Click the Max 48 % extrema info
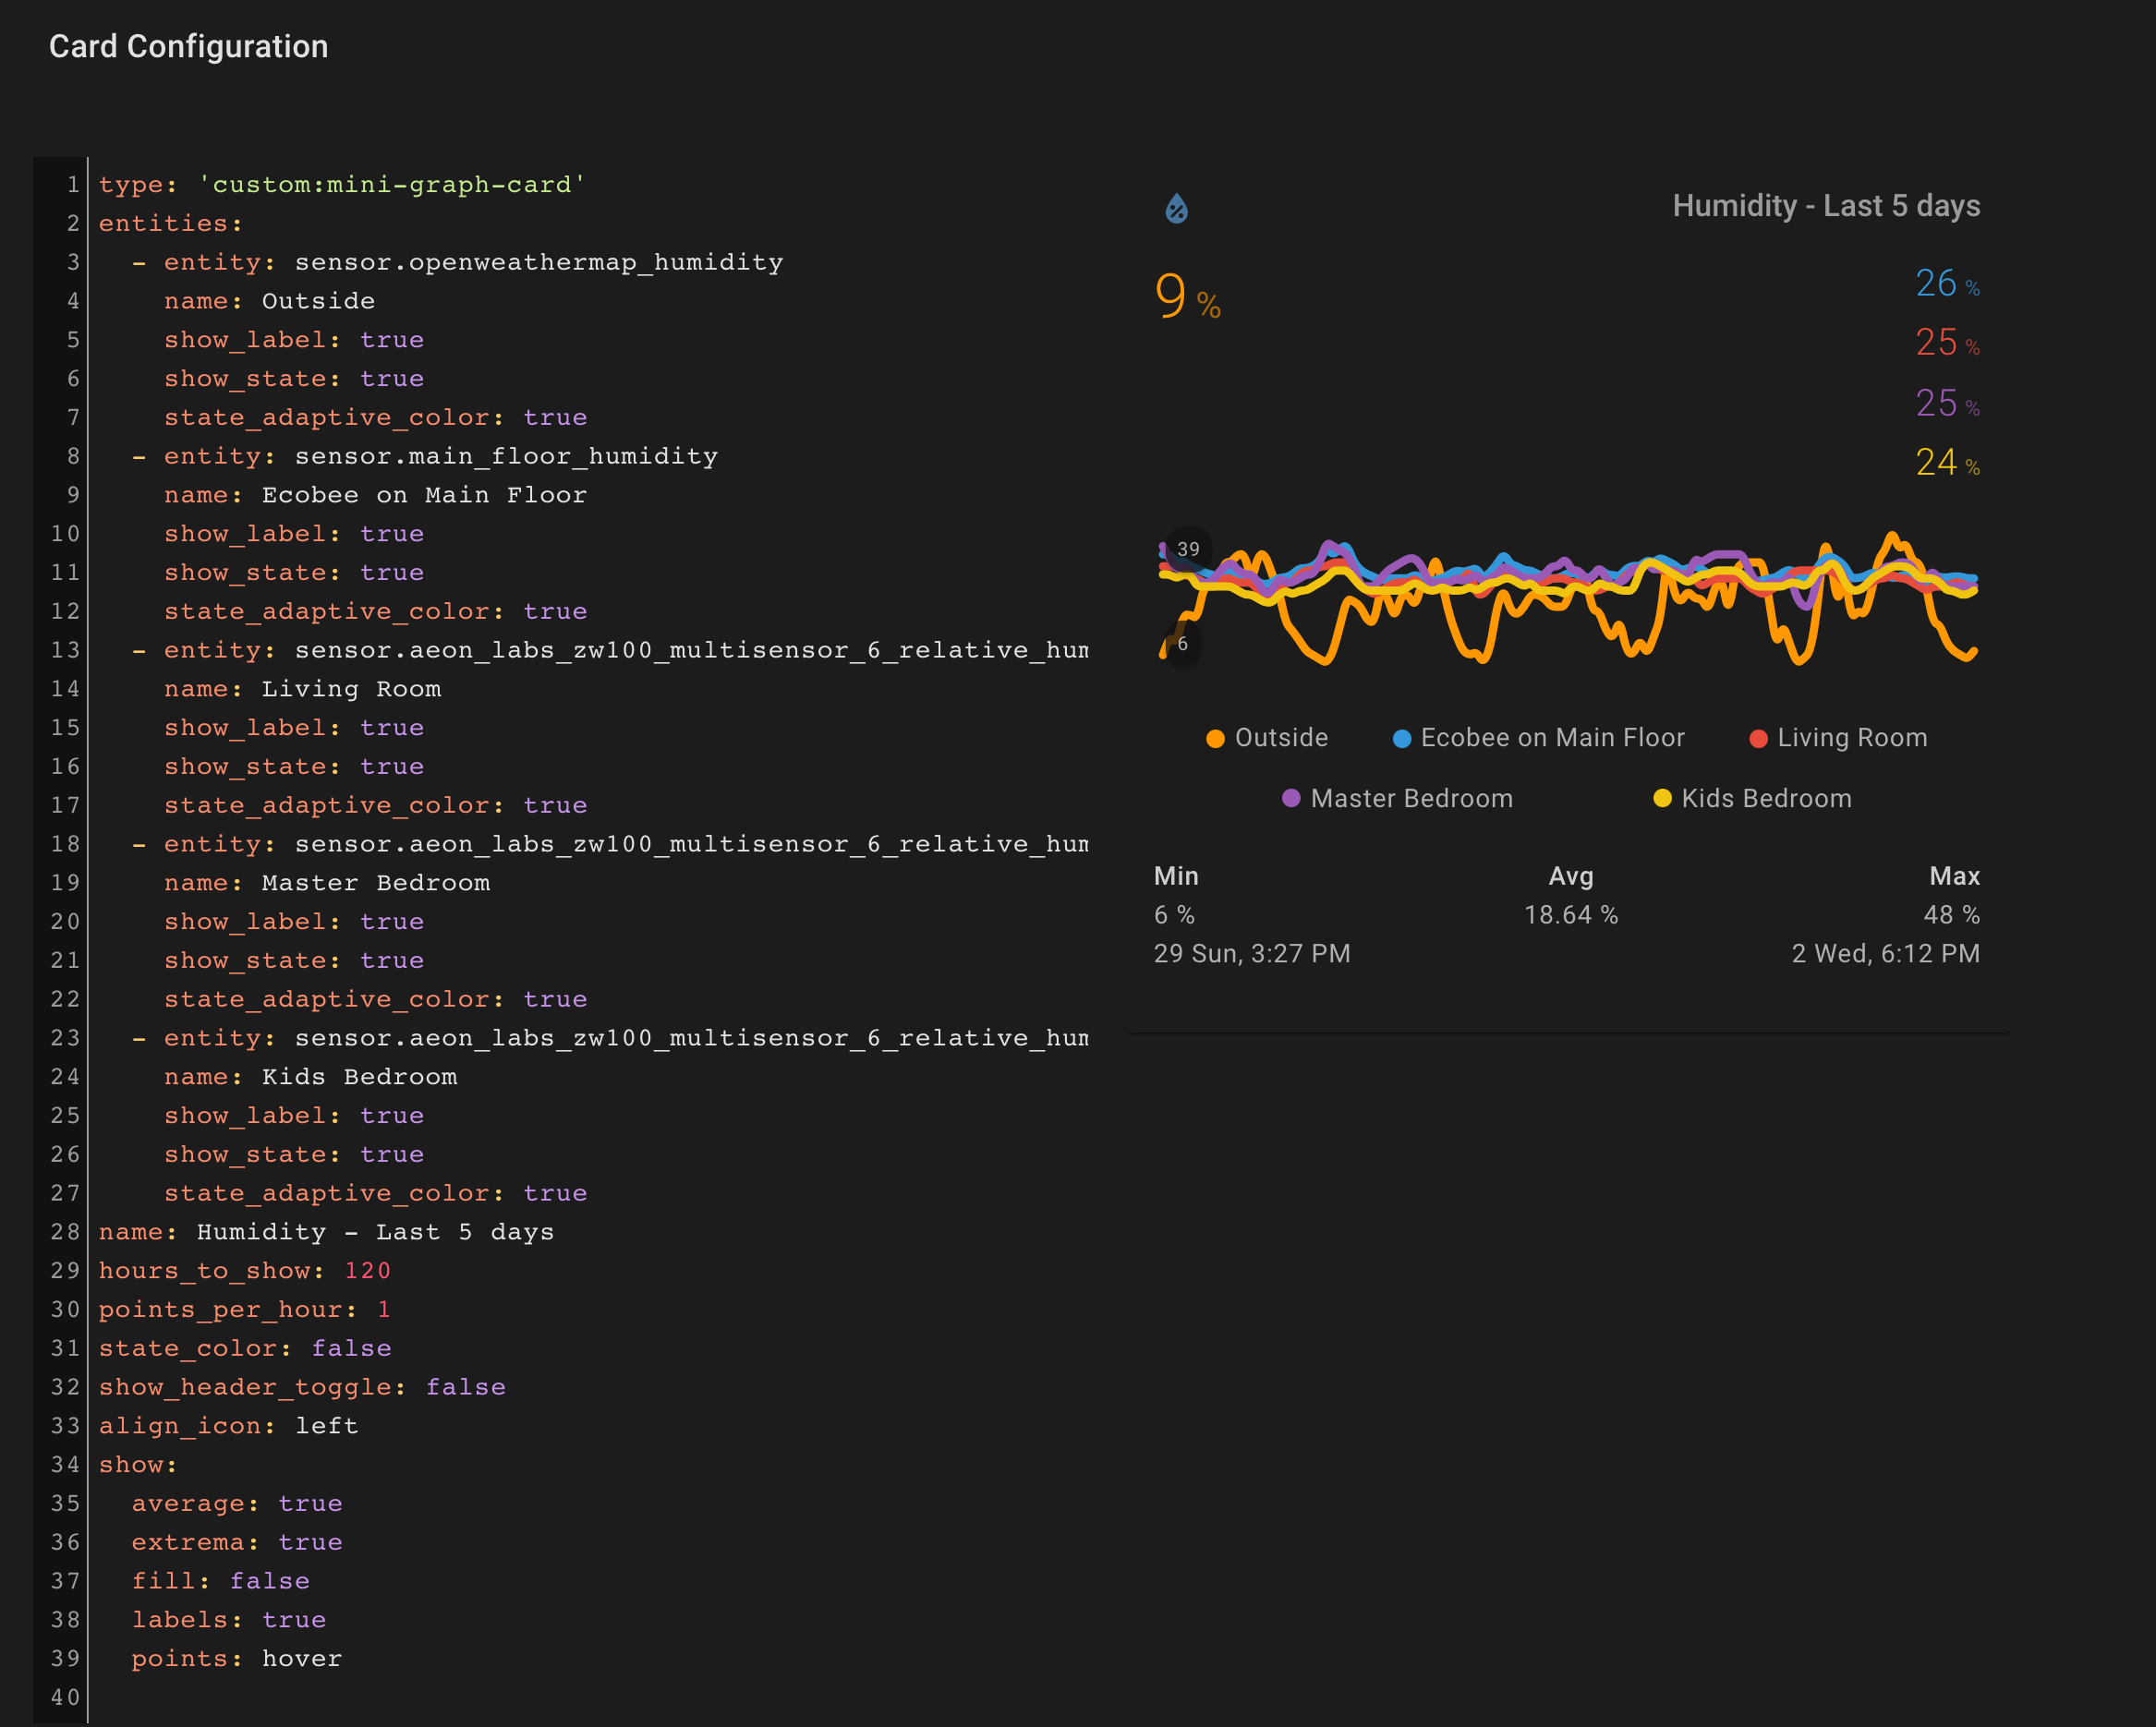Viewport: 2156px width, 1727px height. click(x=1950, y=915)
